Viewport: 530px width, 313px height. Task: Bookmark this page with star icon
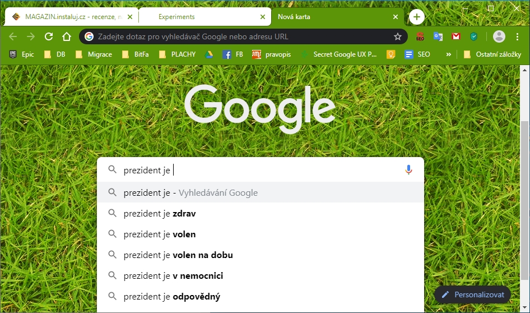tap(398, 37)
